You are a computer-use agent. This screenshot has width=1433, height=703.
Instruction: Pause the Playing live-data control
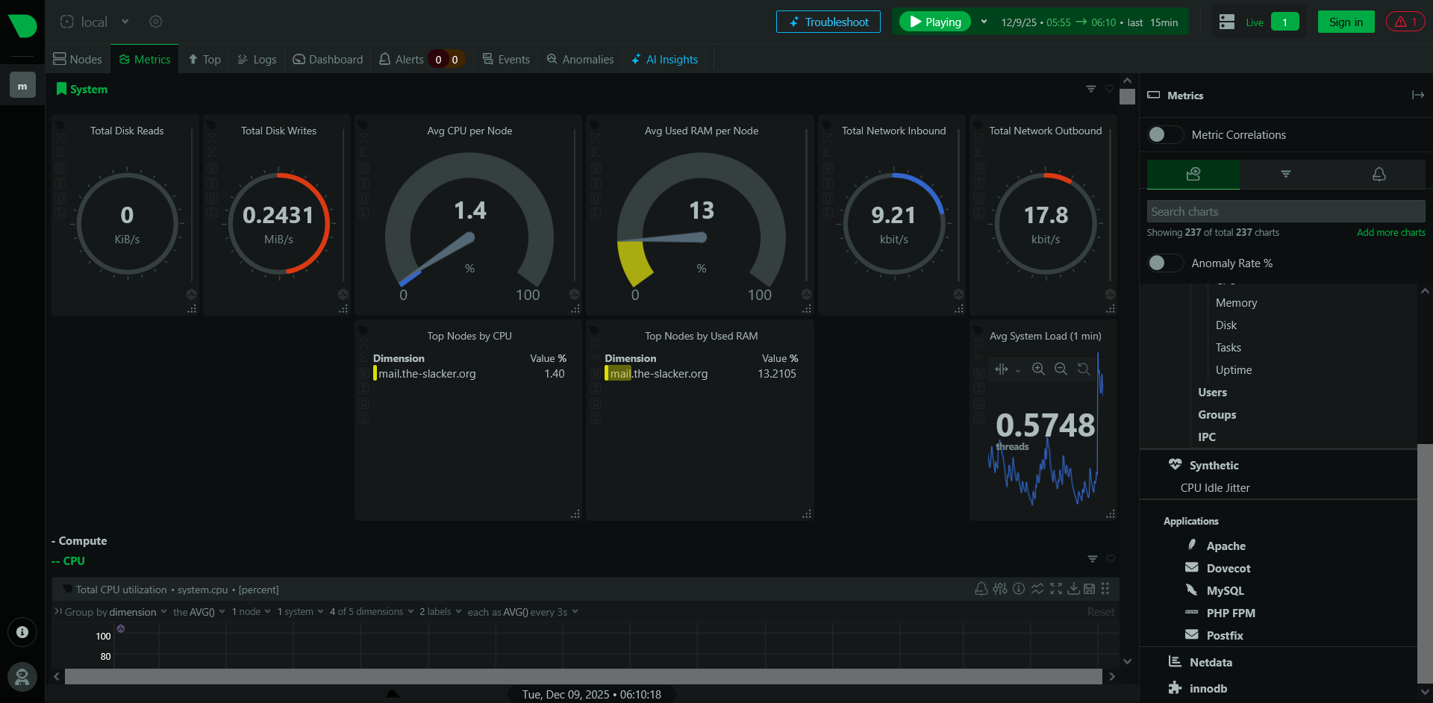(935, 22)
